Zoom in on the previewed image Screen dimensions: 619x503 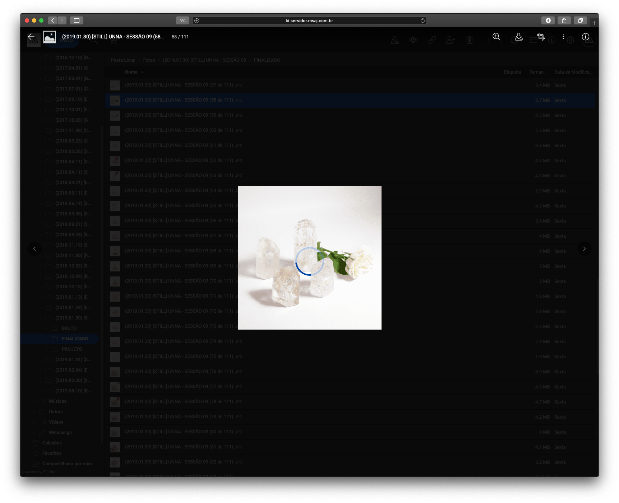coord(496,37)
